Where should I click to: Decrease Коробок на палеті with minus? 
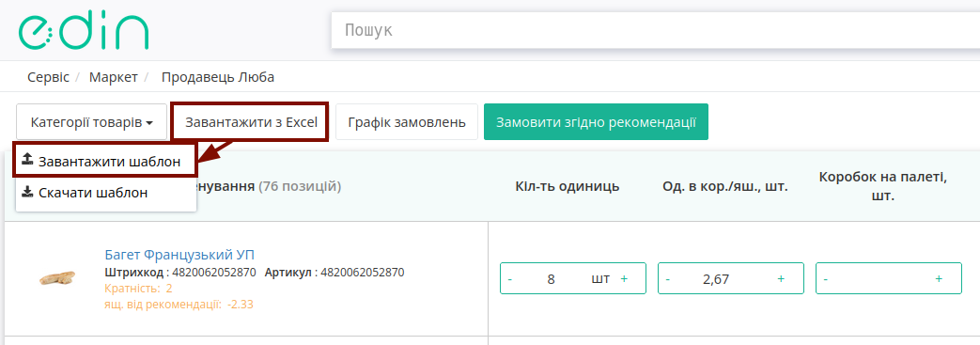(x=826, y=279)
